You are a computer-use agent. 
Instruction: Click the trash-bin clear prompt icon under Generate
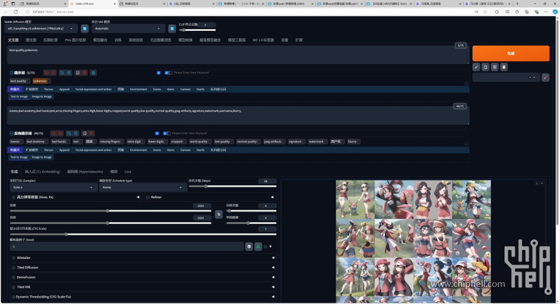coord(495,67)
